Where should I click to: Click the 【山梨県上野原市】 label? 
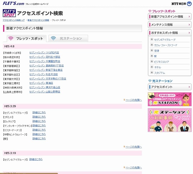[x=13, y=92]
